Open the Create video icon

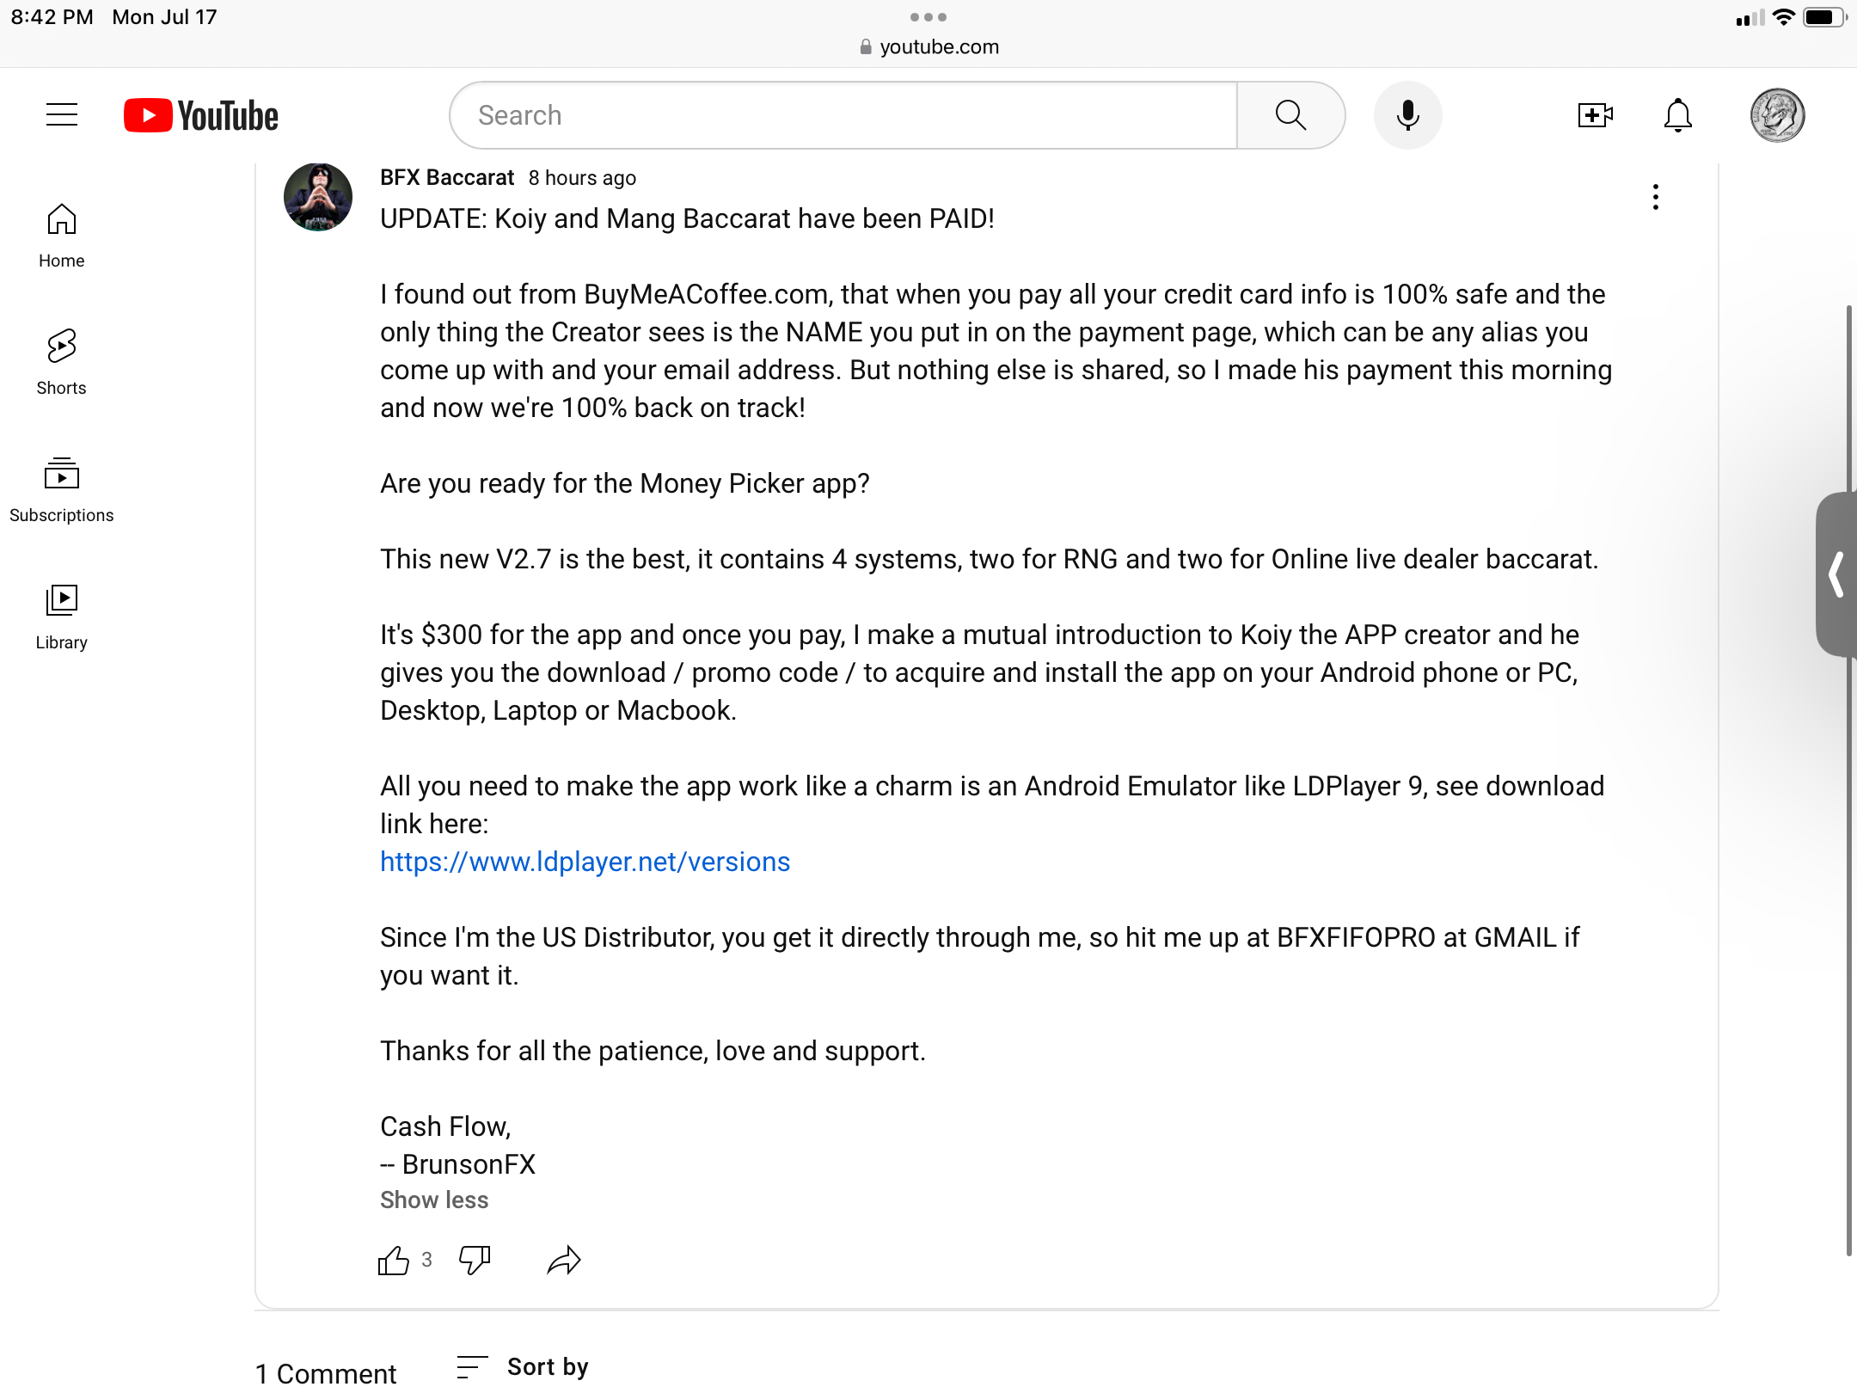1595,115
